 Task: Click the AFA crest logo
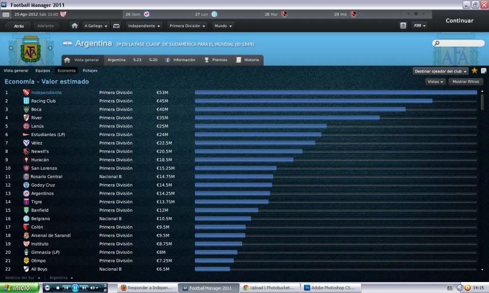(x=31, y=49)
